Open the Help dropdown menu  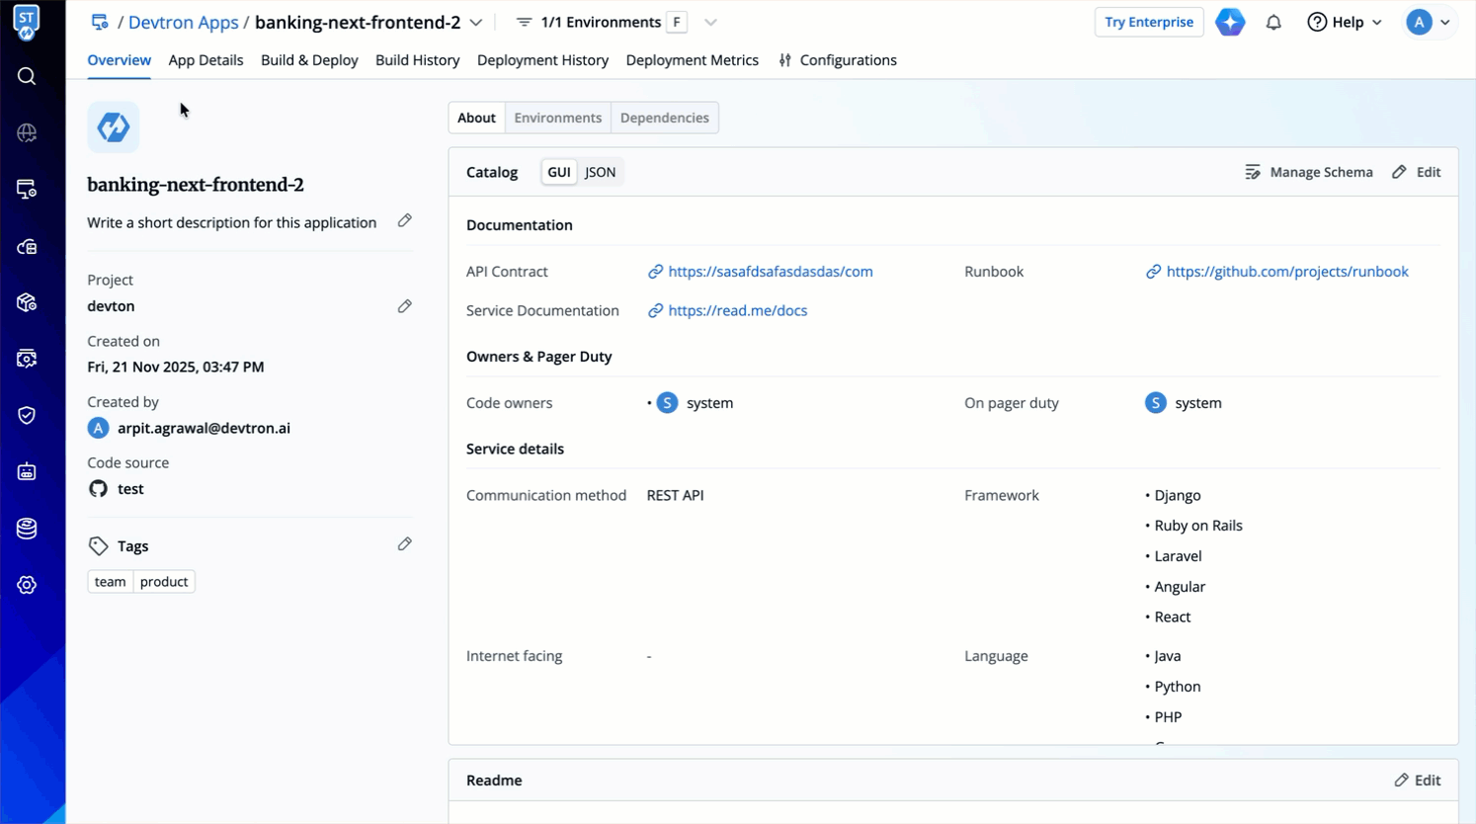pos(1345,22)
